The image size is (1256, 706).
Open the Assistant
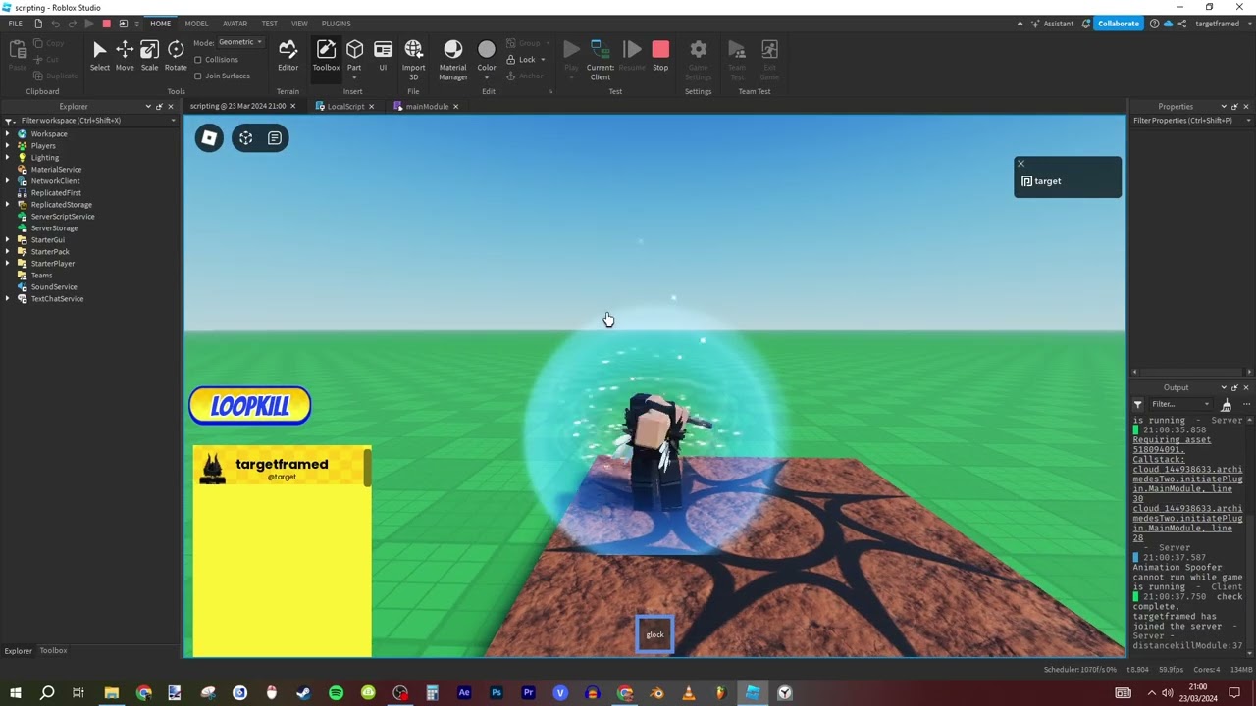click(x=1052, y=24)
